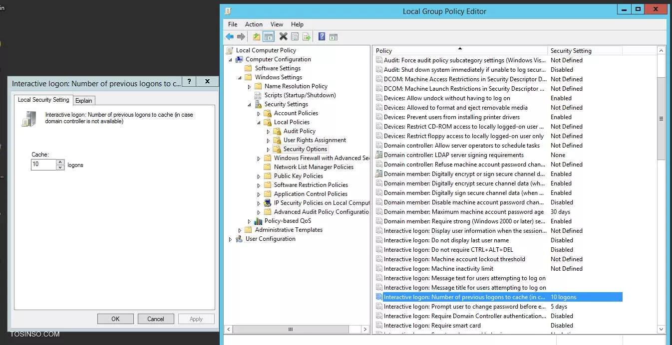Open the File menu

pyautogui.click(x=233, y=24)
